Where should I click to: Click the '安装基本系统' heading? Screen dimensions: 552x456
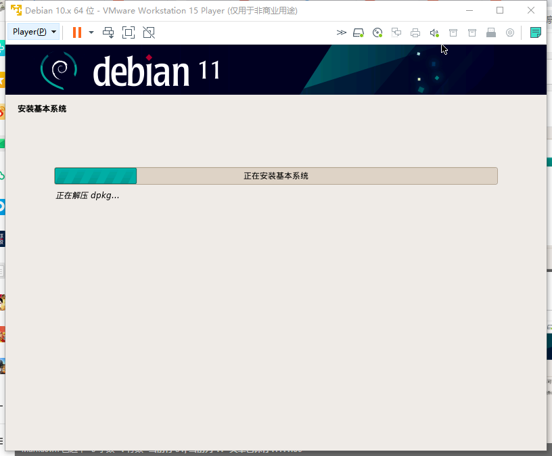(x=42, y=109)
